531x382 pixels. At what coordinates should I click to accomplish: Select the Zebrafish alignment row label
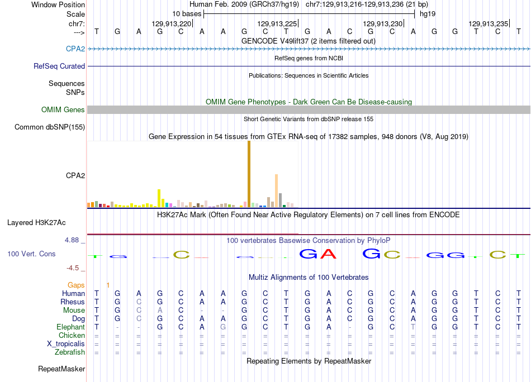[70, 352]
